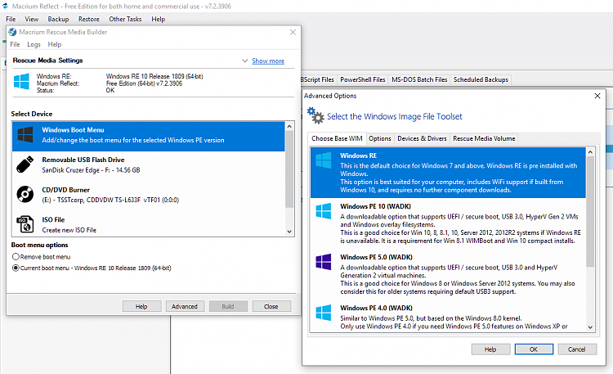Screen dimensions: 613x374
Task: Click the Removable USB Flash Drive icon
Action: (x=25, y=164)
